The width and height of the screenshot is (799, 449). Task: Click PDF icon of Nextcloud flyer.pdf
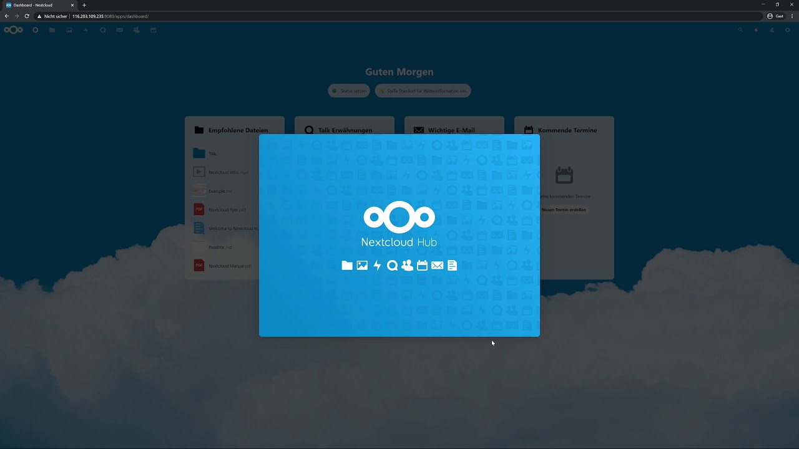click(x=199, y=210)
